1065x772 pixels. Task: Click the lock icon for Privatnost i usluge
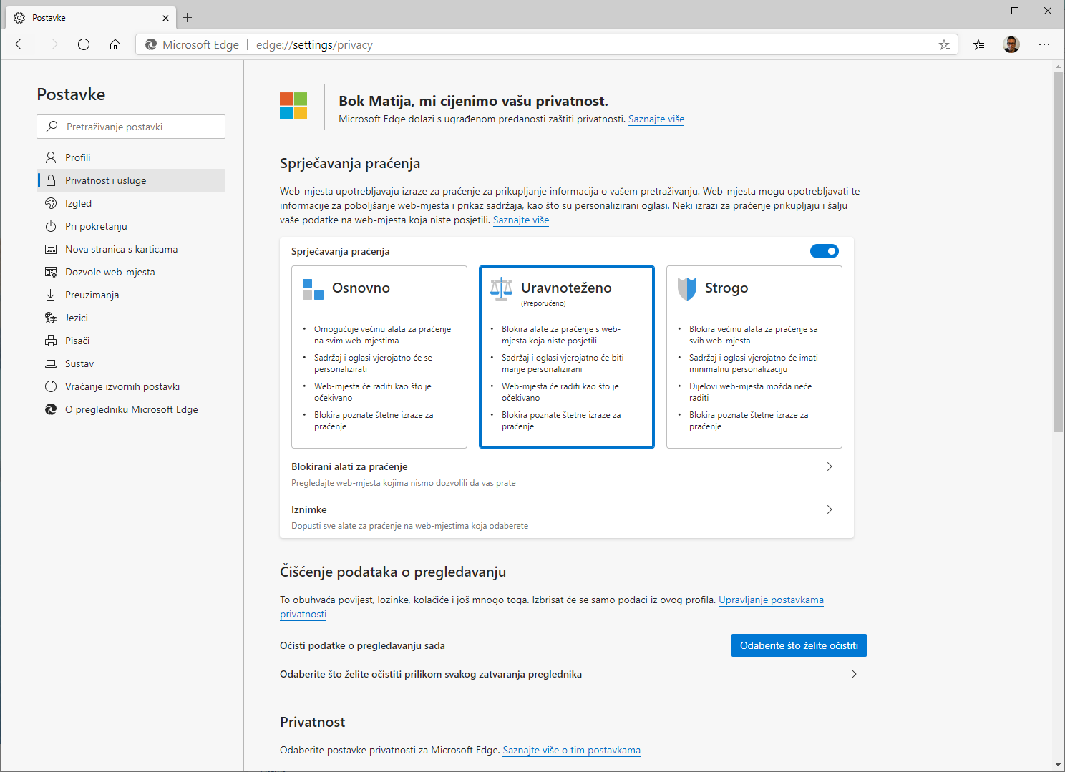pyautogui.click(x=51, y=180)
